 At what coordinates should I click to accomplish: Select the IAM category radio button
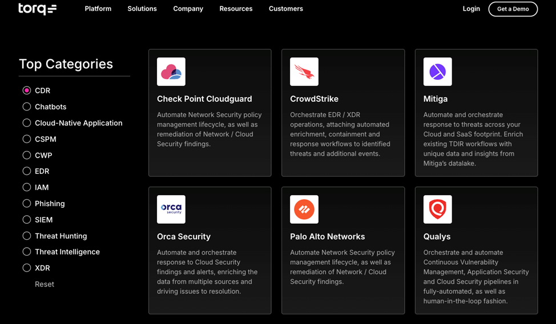pos(27,187)
